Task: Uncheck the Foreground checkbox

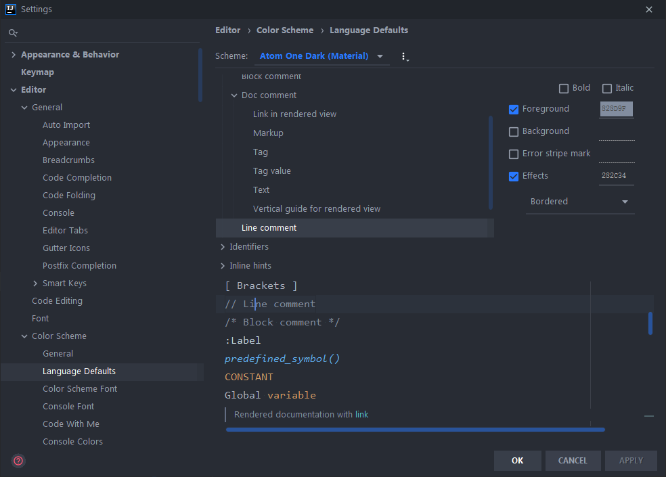Action: pyautogui.click(x=514, y=109)
